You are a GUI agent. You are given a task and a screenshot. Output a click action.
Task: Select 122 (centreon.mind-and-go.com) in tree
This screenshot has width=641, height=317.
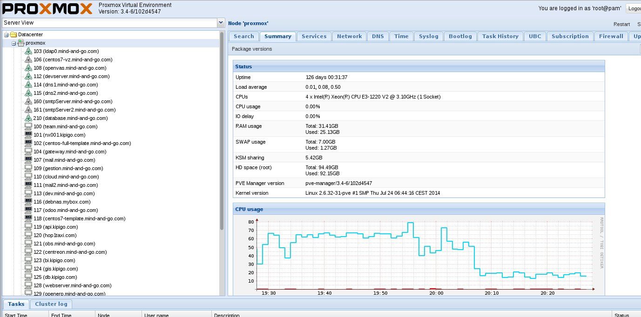coord(70,252)
